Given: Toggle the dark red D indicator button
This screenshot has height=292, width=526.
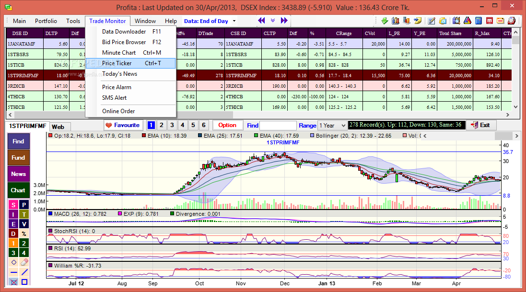Looking at the screenshot, I should click(13, 234).
